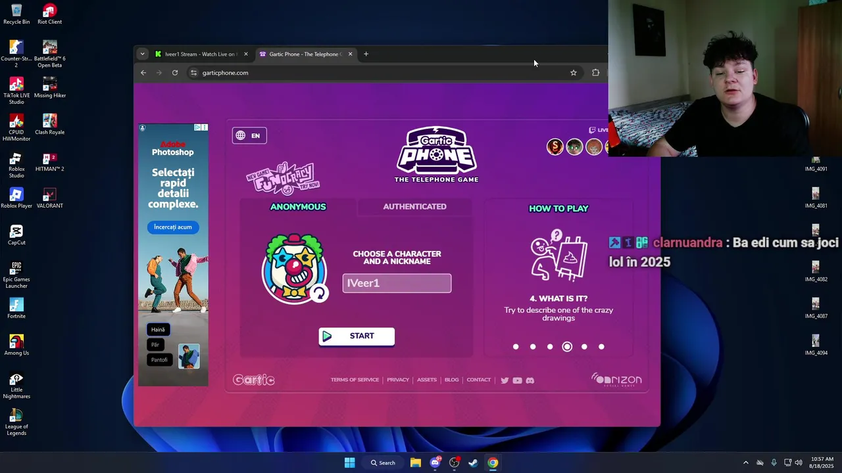Select the Clash Royale desktop icon

[x=49, y=125]
